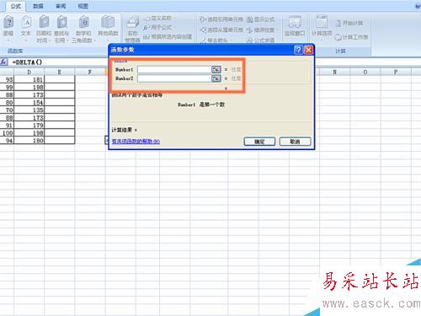Screen dimensions: 421x316
Task: Toggle Show Formulas (显示公式)
Action: pos(260,19)
